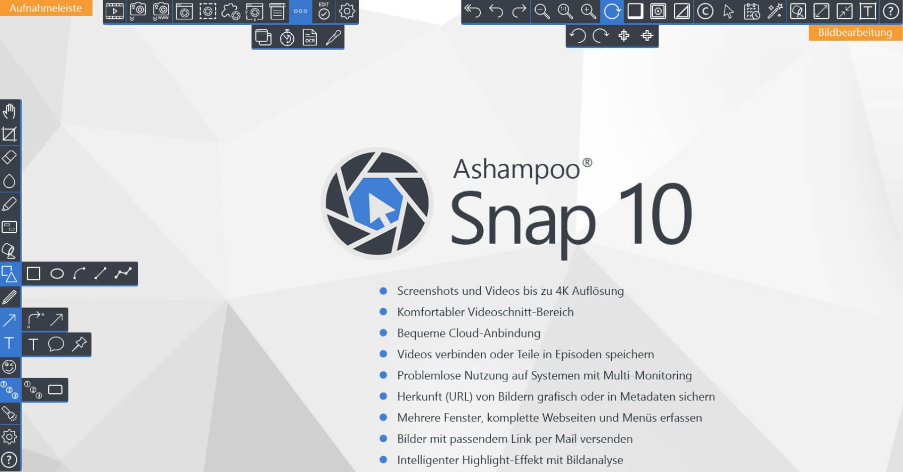Select the curved line shape

click(x=79, y=273)
